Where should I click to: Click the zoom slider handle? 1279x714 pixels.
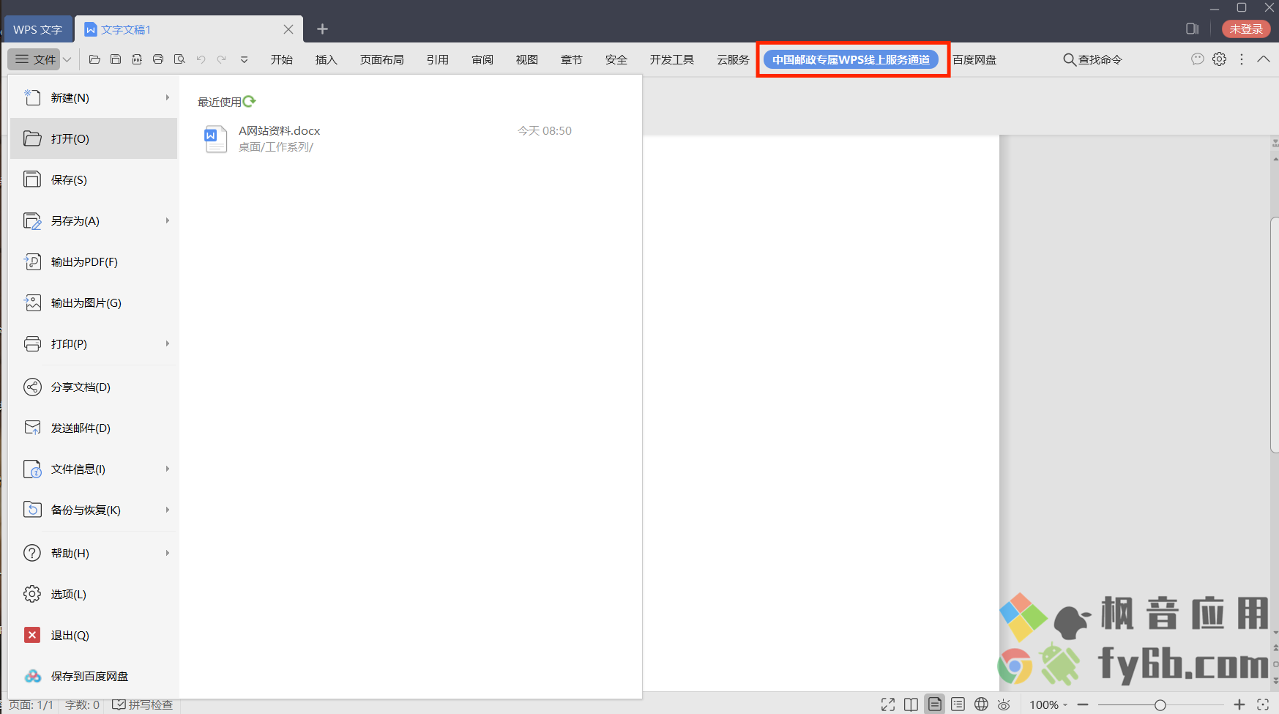click(x=1160, y=704)
